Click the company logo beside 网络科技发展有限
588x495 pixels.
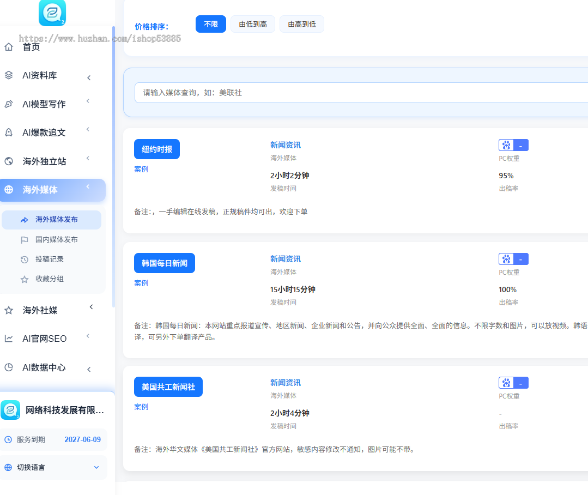(x=10, y=410)
